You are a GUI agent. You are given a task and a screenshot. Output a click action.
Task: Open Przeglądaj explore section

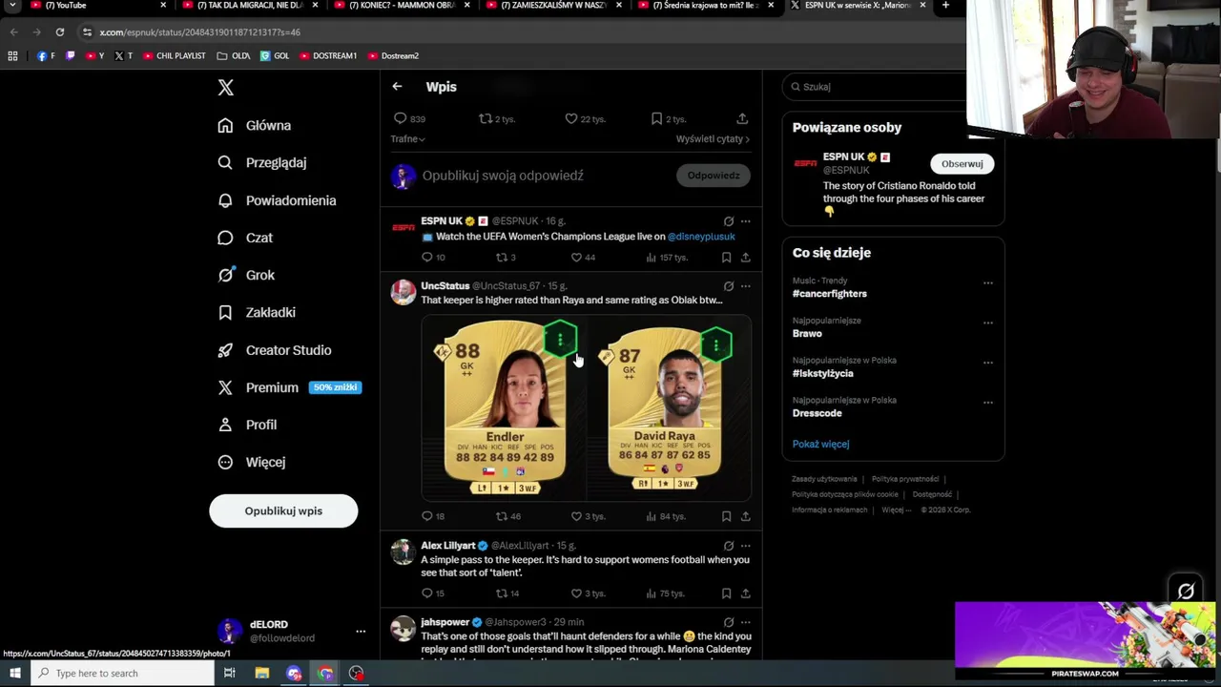pyautogui.click(x=262, y=162)
